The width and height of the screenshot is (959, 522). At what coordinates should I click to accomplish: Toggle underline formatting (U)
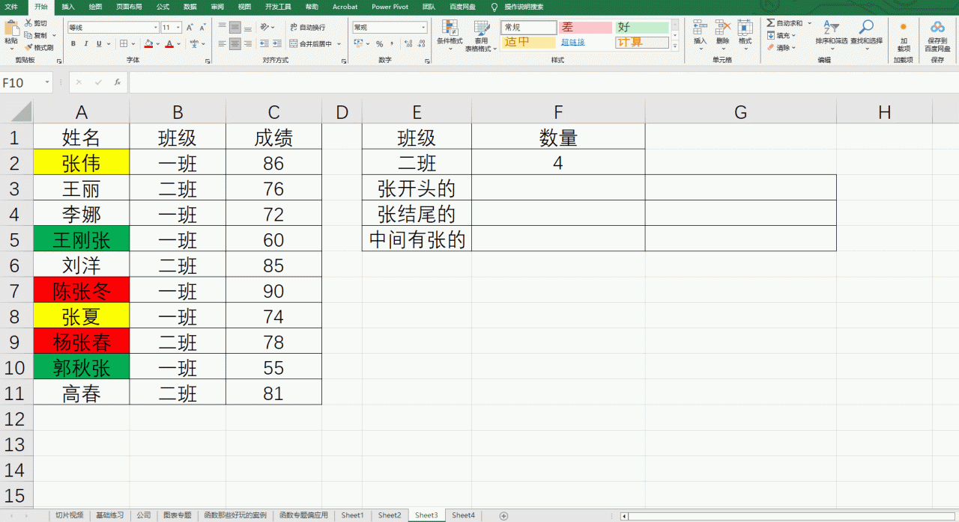click(99, 44)
